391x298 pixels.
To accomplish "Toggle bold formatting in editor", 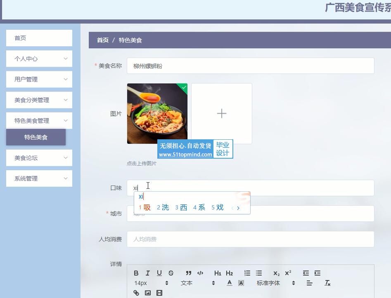I will point(136,273).
